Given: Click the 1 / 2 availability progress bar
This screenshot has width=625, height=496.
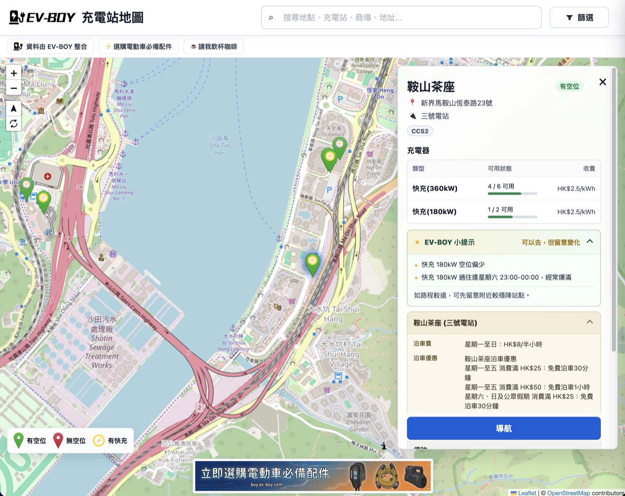Looking at the screenshot, I should pos(512,217).
